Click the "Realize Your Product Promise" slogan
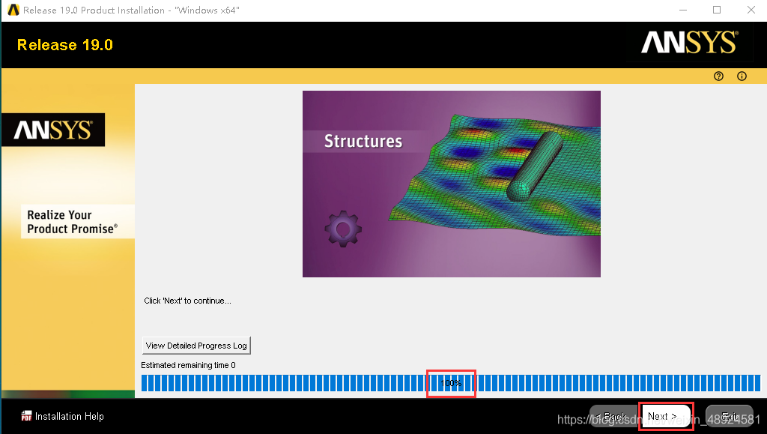767x434 pixels. 73,222
